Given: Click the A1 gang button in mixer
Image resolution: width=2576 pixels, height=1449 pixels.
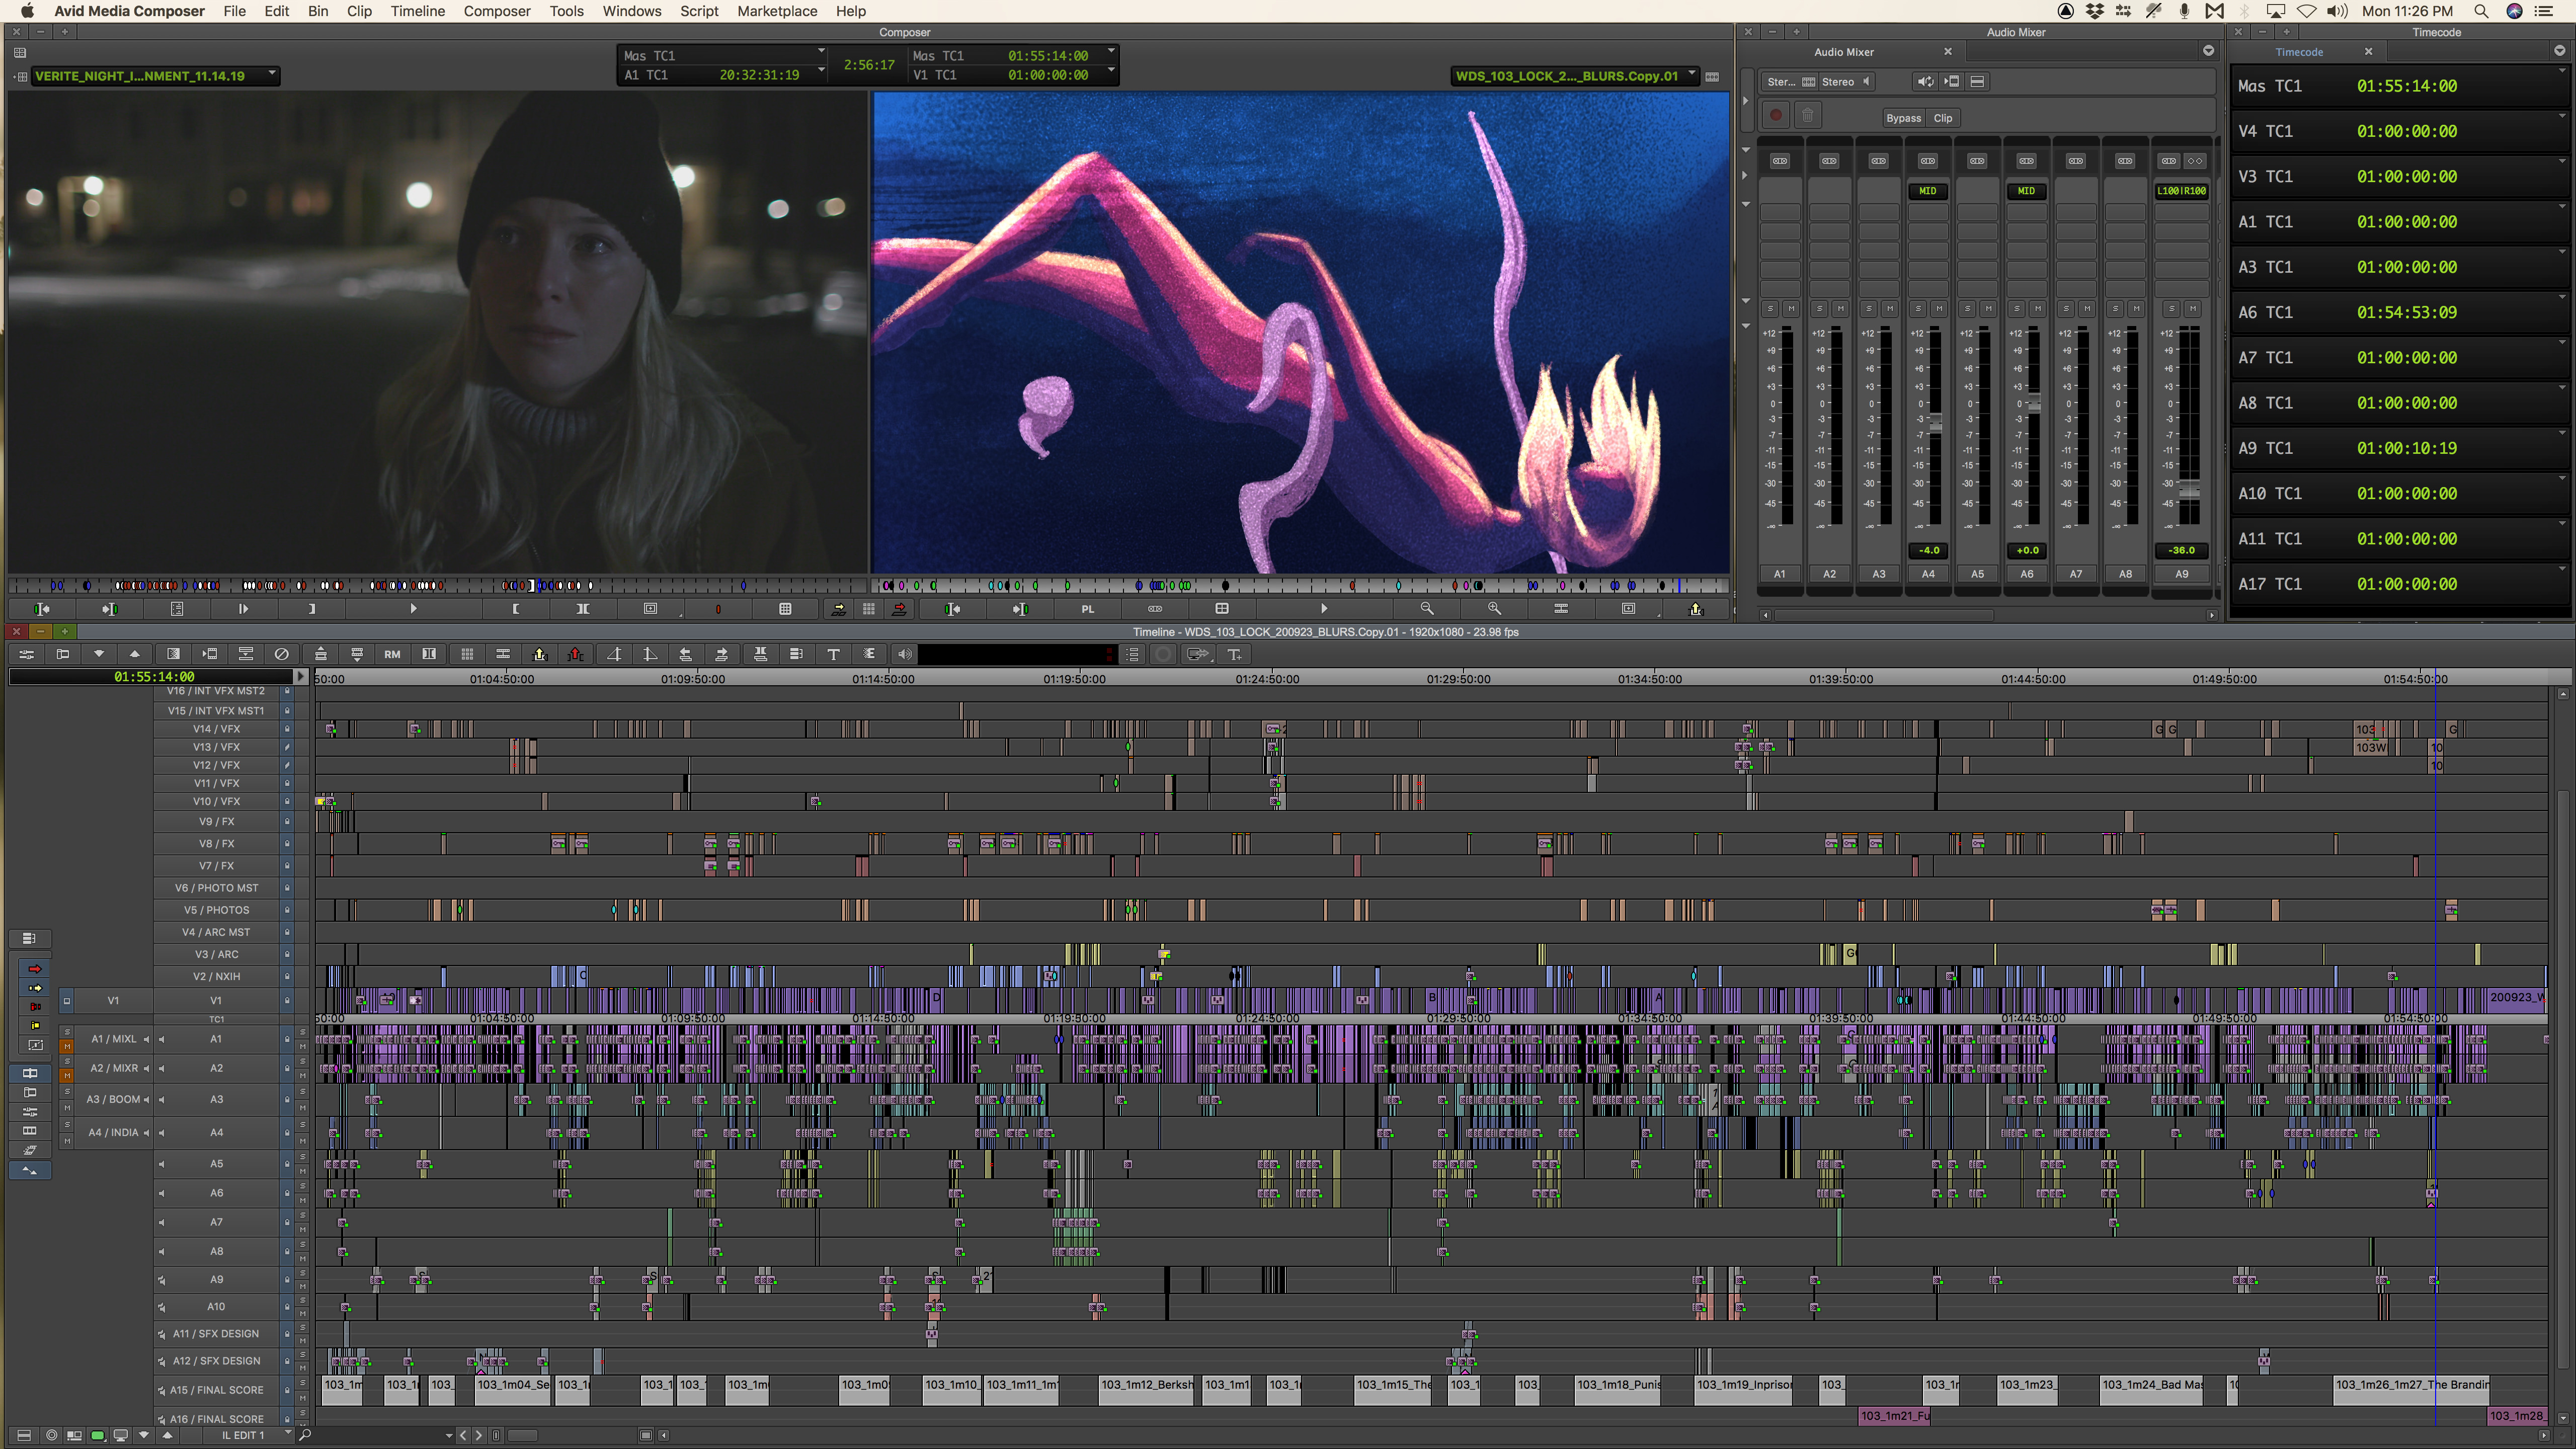Looking at the screenshot, I should coord(1780,161).
